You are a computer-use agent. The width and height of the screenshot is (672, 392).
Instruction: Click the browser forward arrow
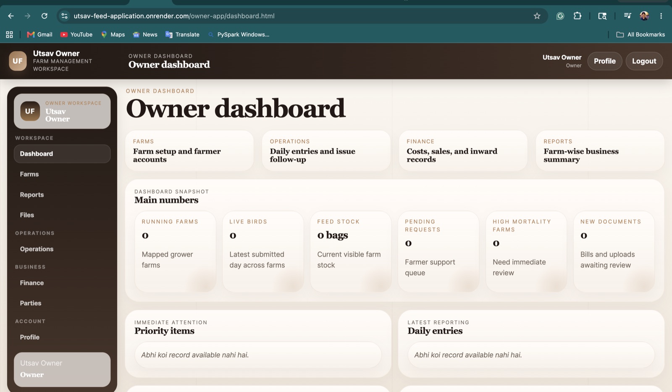[x=27, y=16]
